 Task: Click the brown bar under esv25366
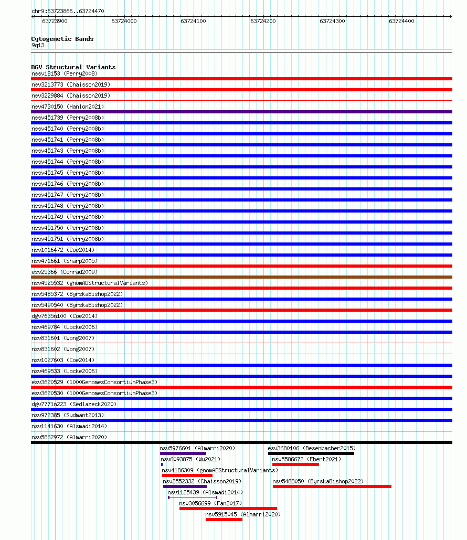241,277
